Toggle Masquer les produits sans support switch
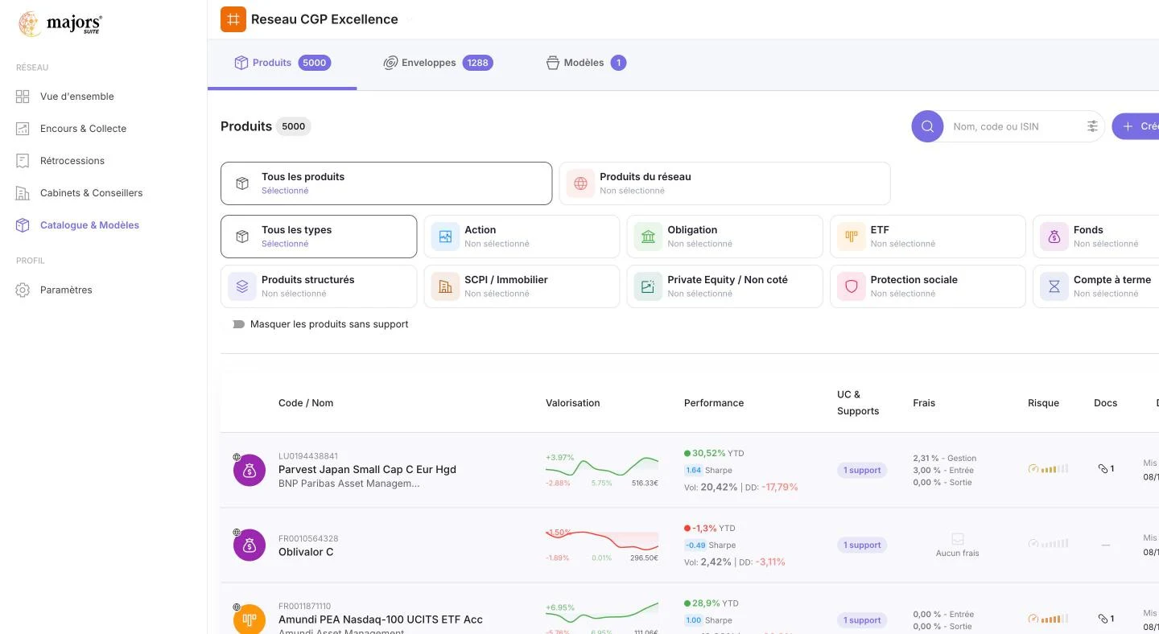This screenshot has width=1159, height=634. click(238, 324)
